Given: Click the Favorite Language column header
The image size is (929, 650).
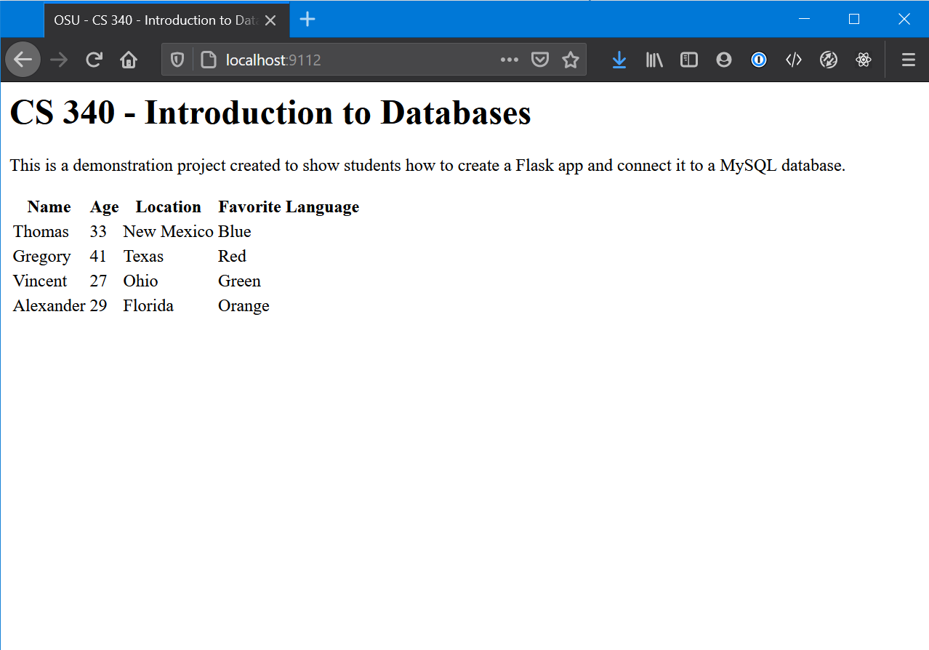Looking at the screenshot, I should [x=289, y=206].
